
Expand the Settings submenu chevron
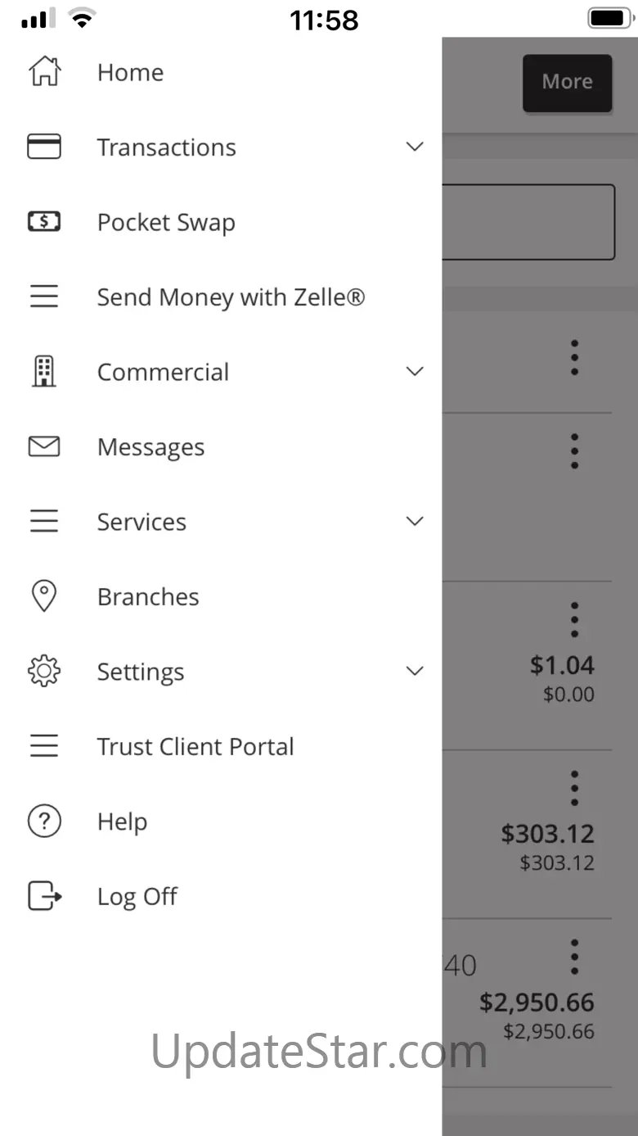tap(415, 672)
